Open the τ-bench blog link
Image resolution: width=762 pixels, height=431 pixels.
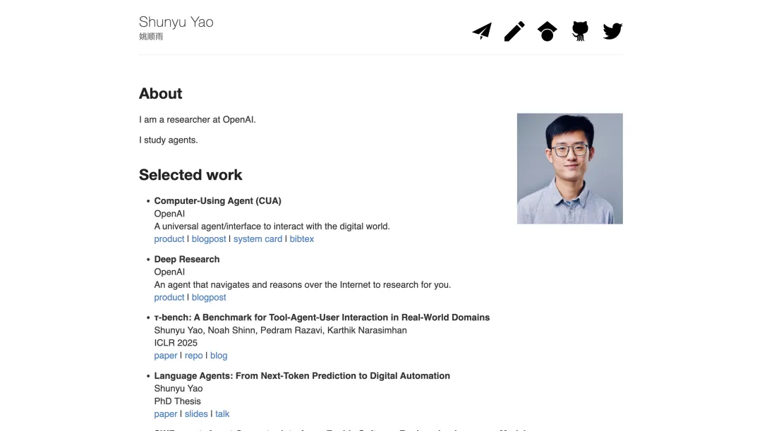(x=219, y=356)
